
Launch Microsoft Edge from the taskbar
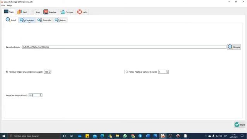(102, 136)
